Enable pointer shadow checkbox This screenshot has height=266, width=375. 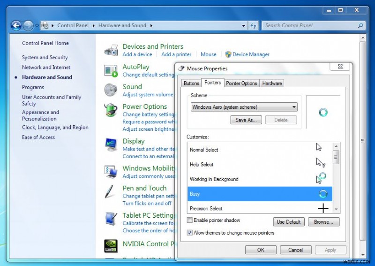point(190,220)
